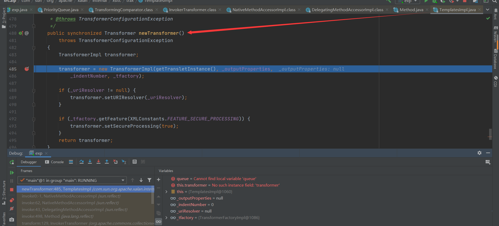The height and width of the screenshot is (226, 499).
Task: Click fold end marker at line 494
Action: click(x=34, y=133)
